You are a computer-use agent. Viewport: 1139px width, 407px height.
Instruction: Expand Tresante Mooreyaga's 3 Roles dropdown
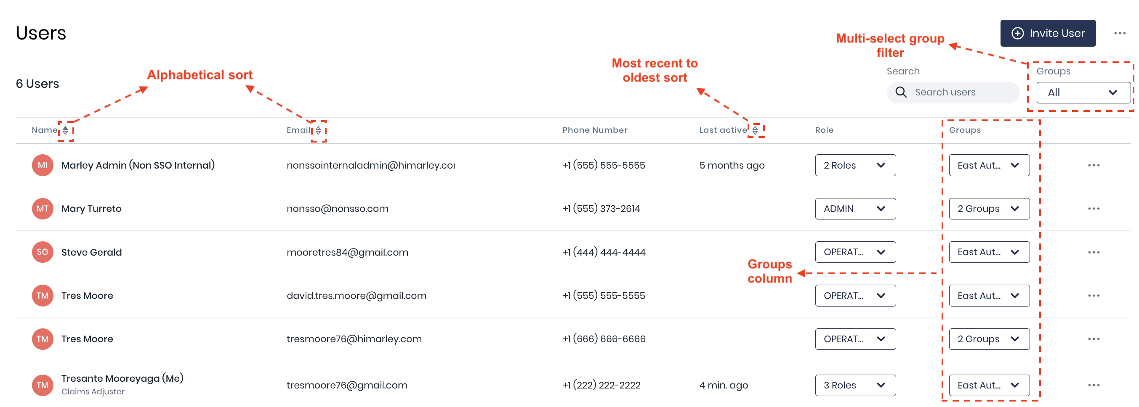click(855, 385)
